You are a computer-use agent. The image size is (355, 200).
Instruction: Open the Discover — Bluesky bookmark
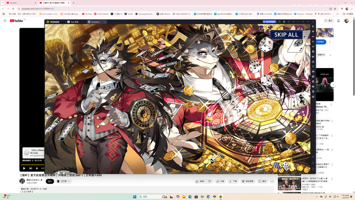(303, 14)
